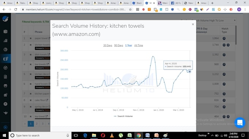Open Microsoft Edge from taskbar
Screen dimensions: 249x139
click(85, 135)
